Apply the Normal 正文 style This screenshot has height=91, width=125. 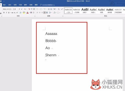click(68, 11)
